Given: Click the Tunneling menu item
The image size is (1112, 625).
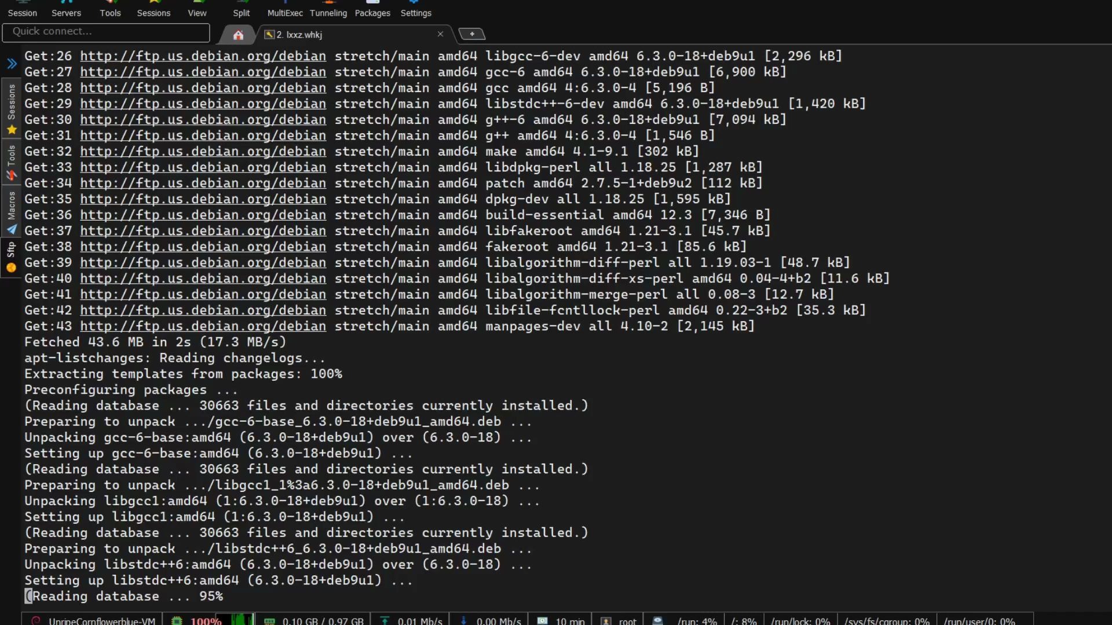Looking at the screenshot, I should [x=328, y=12].
